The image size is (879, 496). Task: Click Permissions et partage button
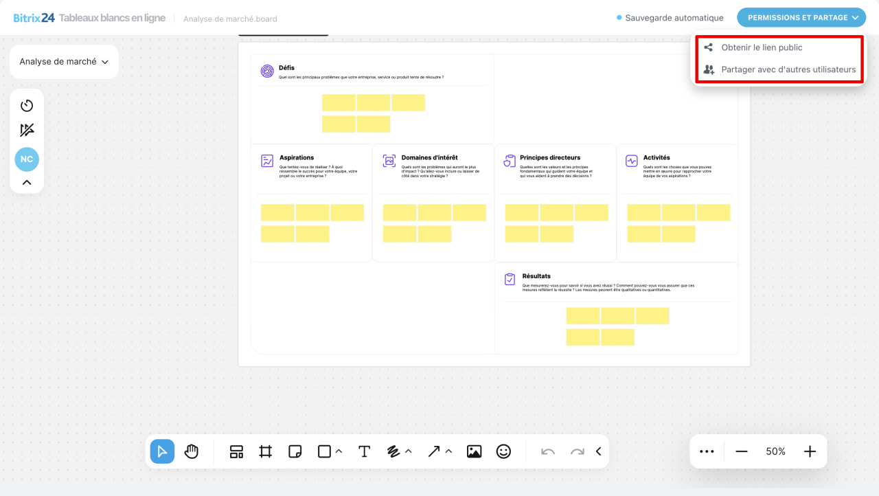(801, 18)
